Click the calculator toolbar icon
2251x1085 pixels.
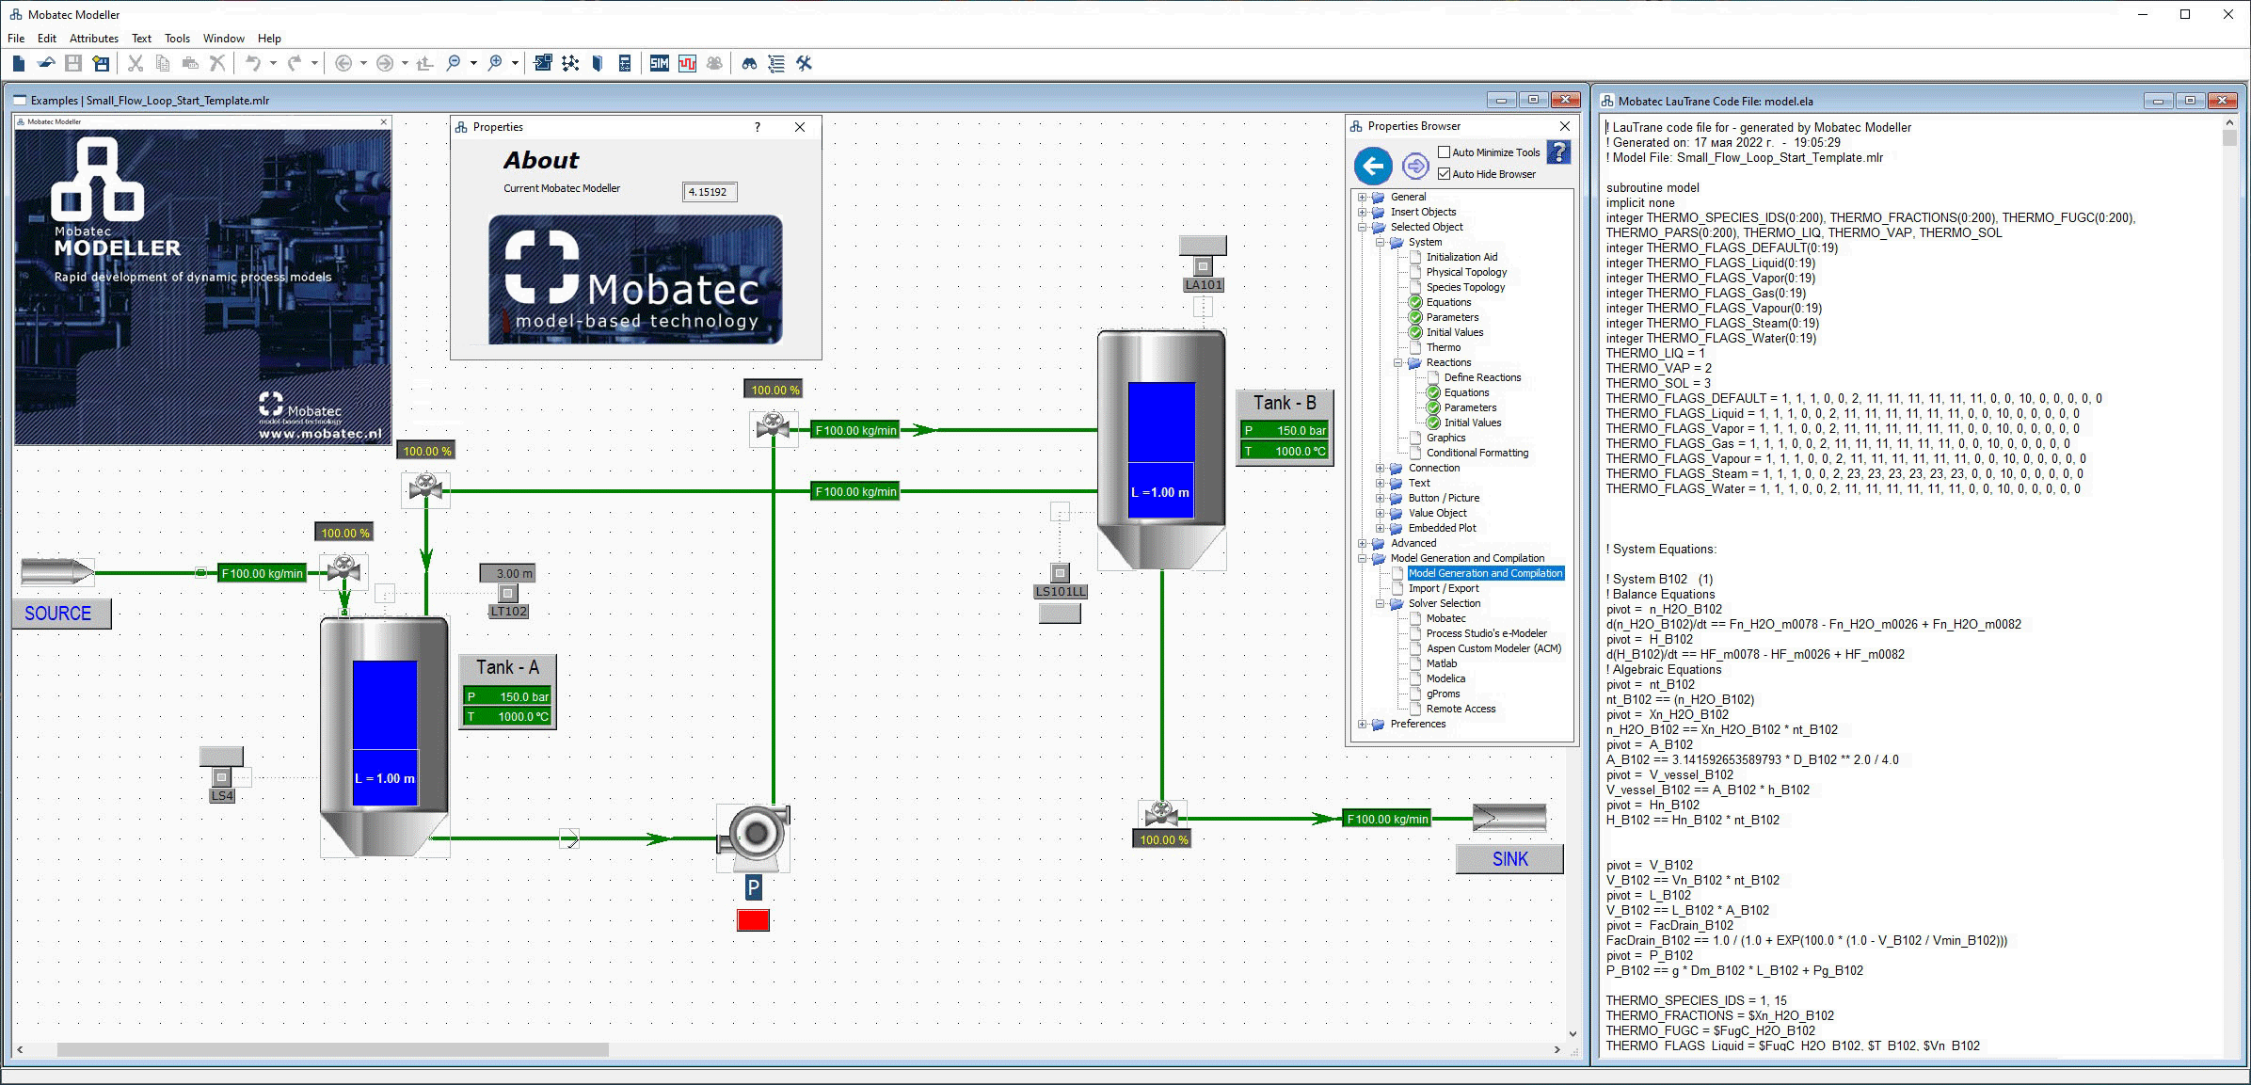(625, 63)
